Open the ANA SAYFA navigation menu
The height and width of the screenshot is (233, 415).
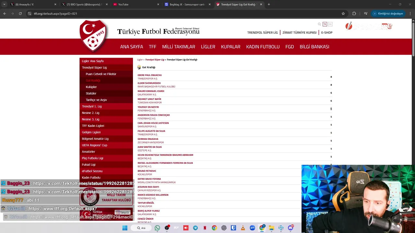coord(132,47)
